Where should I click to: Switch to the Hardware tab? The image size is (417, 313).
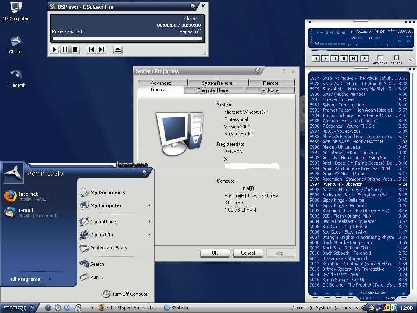269,90
